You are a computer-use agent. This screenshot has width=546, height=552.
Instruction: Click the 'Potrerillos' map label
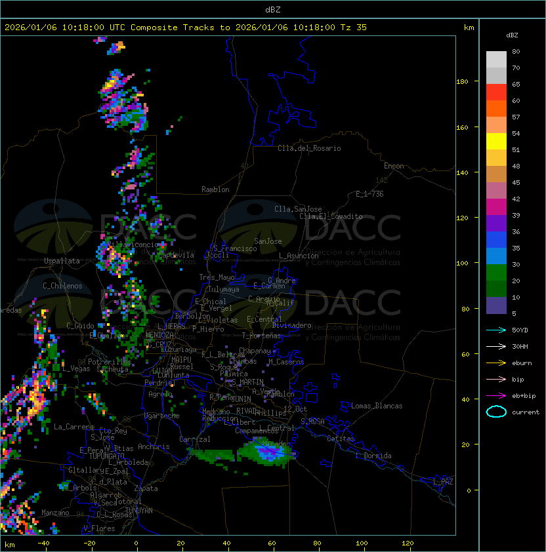[x=110, y=362]
